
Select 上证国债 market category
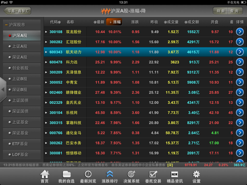[22, 100]
